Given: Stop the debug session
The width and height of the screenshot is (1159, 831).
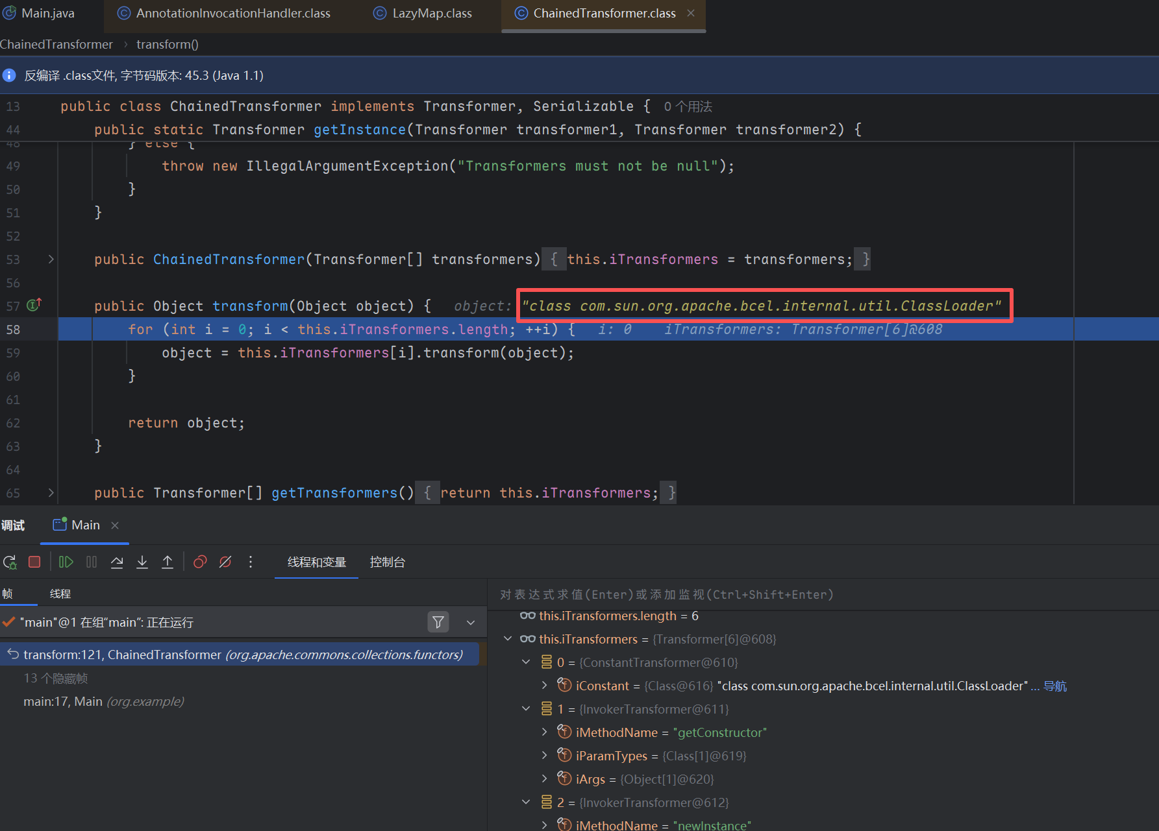Looking at the screenshot, I should click(x=34, y=562).
